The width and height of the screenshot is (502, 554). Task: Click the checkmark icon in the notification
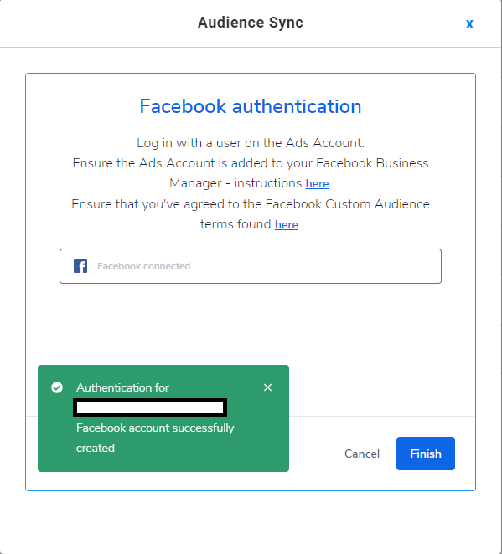tap(57, 387)
